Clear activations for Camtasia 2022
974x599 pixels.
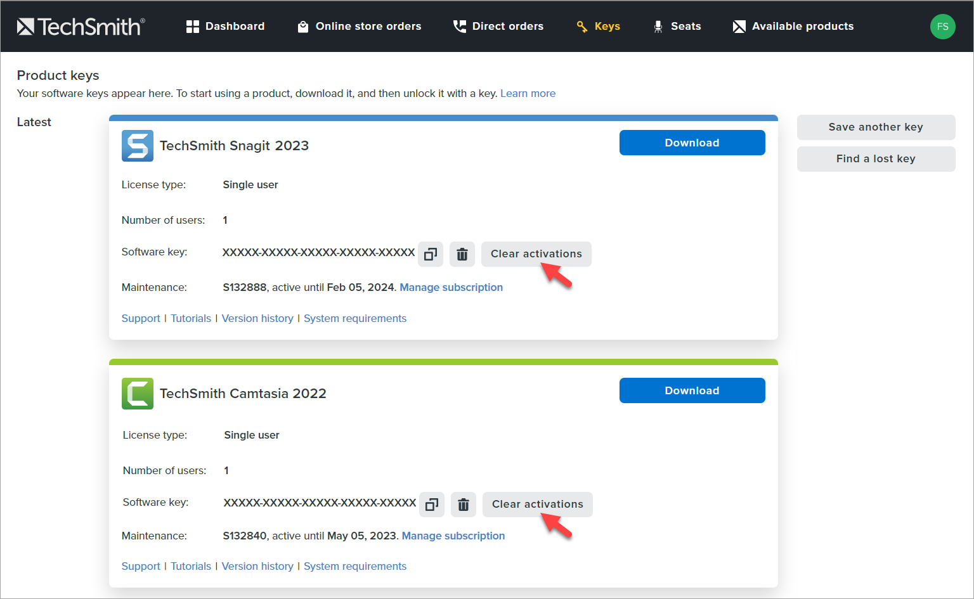[537, 504]
